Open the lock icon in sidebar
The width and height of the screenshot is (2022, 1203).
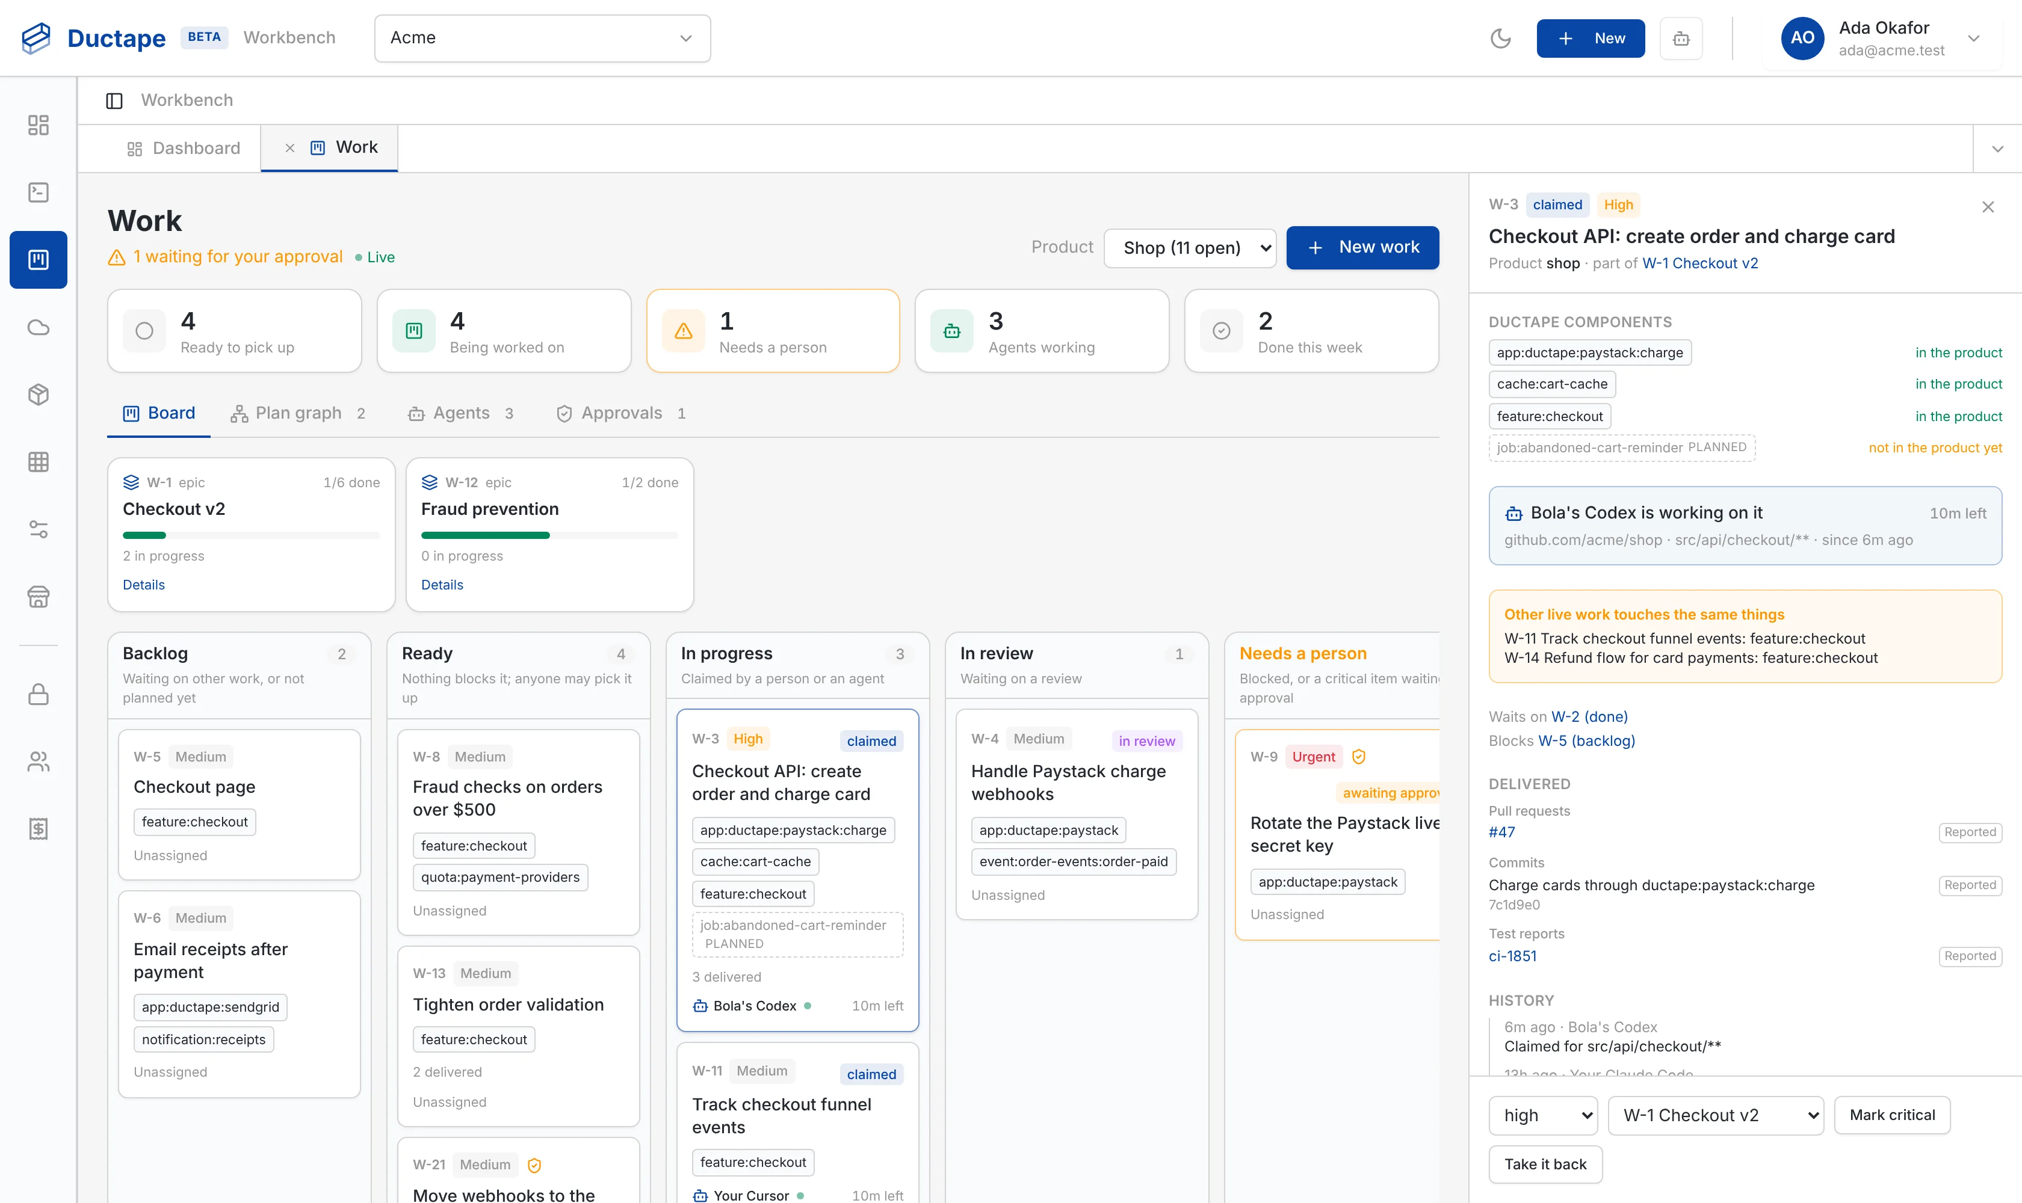(x=38, y=695)
